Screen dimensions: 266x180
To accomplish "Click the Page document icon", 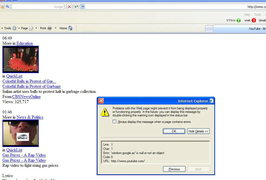I will (31, 28).
